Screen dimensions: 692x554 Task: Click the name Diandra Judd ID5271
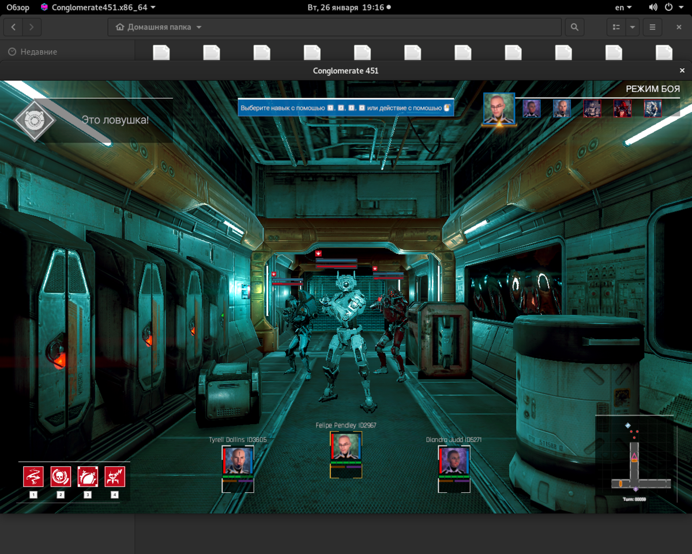pyautogui.click(x=454, y=440)
